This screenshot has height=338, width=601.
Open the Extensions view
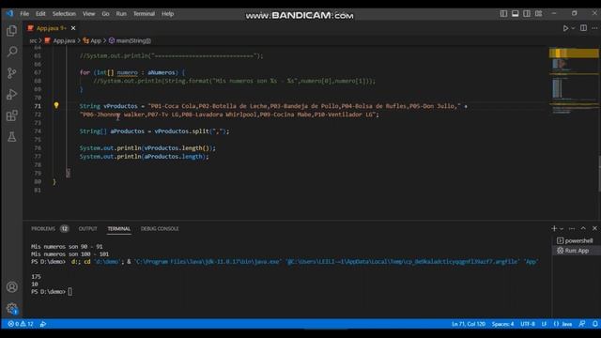pos(12,115)
